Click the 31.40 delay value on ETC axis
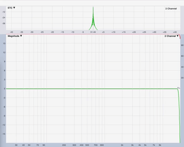184x147 pixels. tap(93, 32)
